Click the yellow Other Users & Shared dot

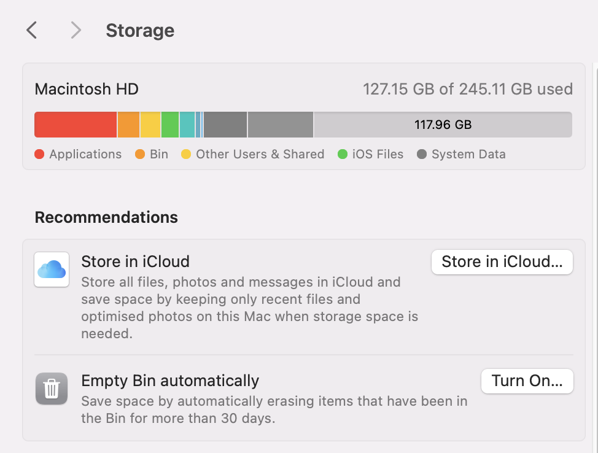(185, 154)
